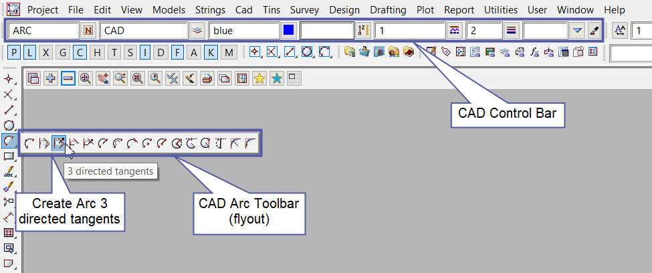Click the line weight icon with three bars

click(x=511, y=30)
